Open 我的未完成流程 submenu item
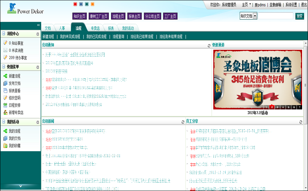Viewport: 308px width, 191px height. tap(70, 37)
